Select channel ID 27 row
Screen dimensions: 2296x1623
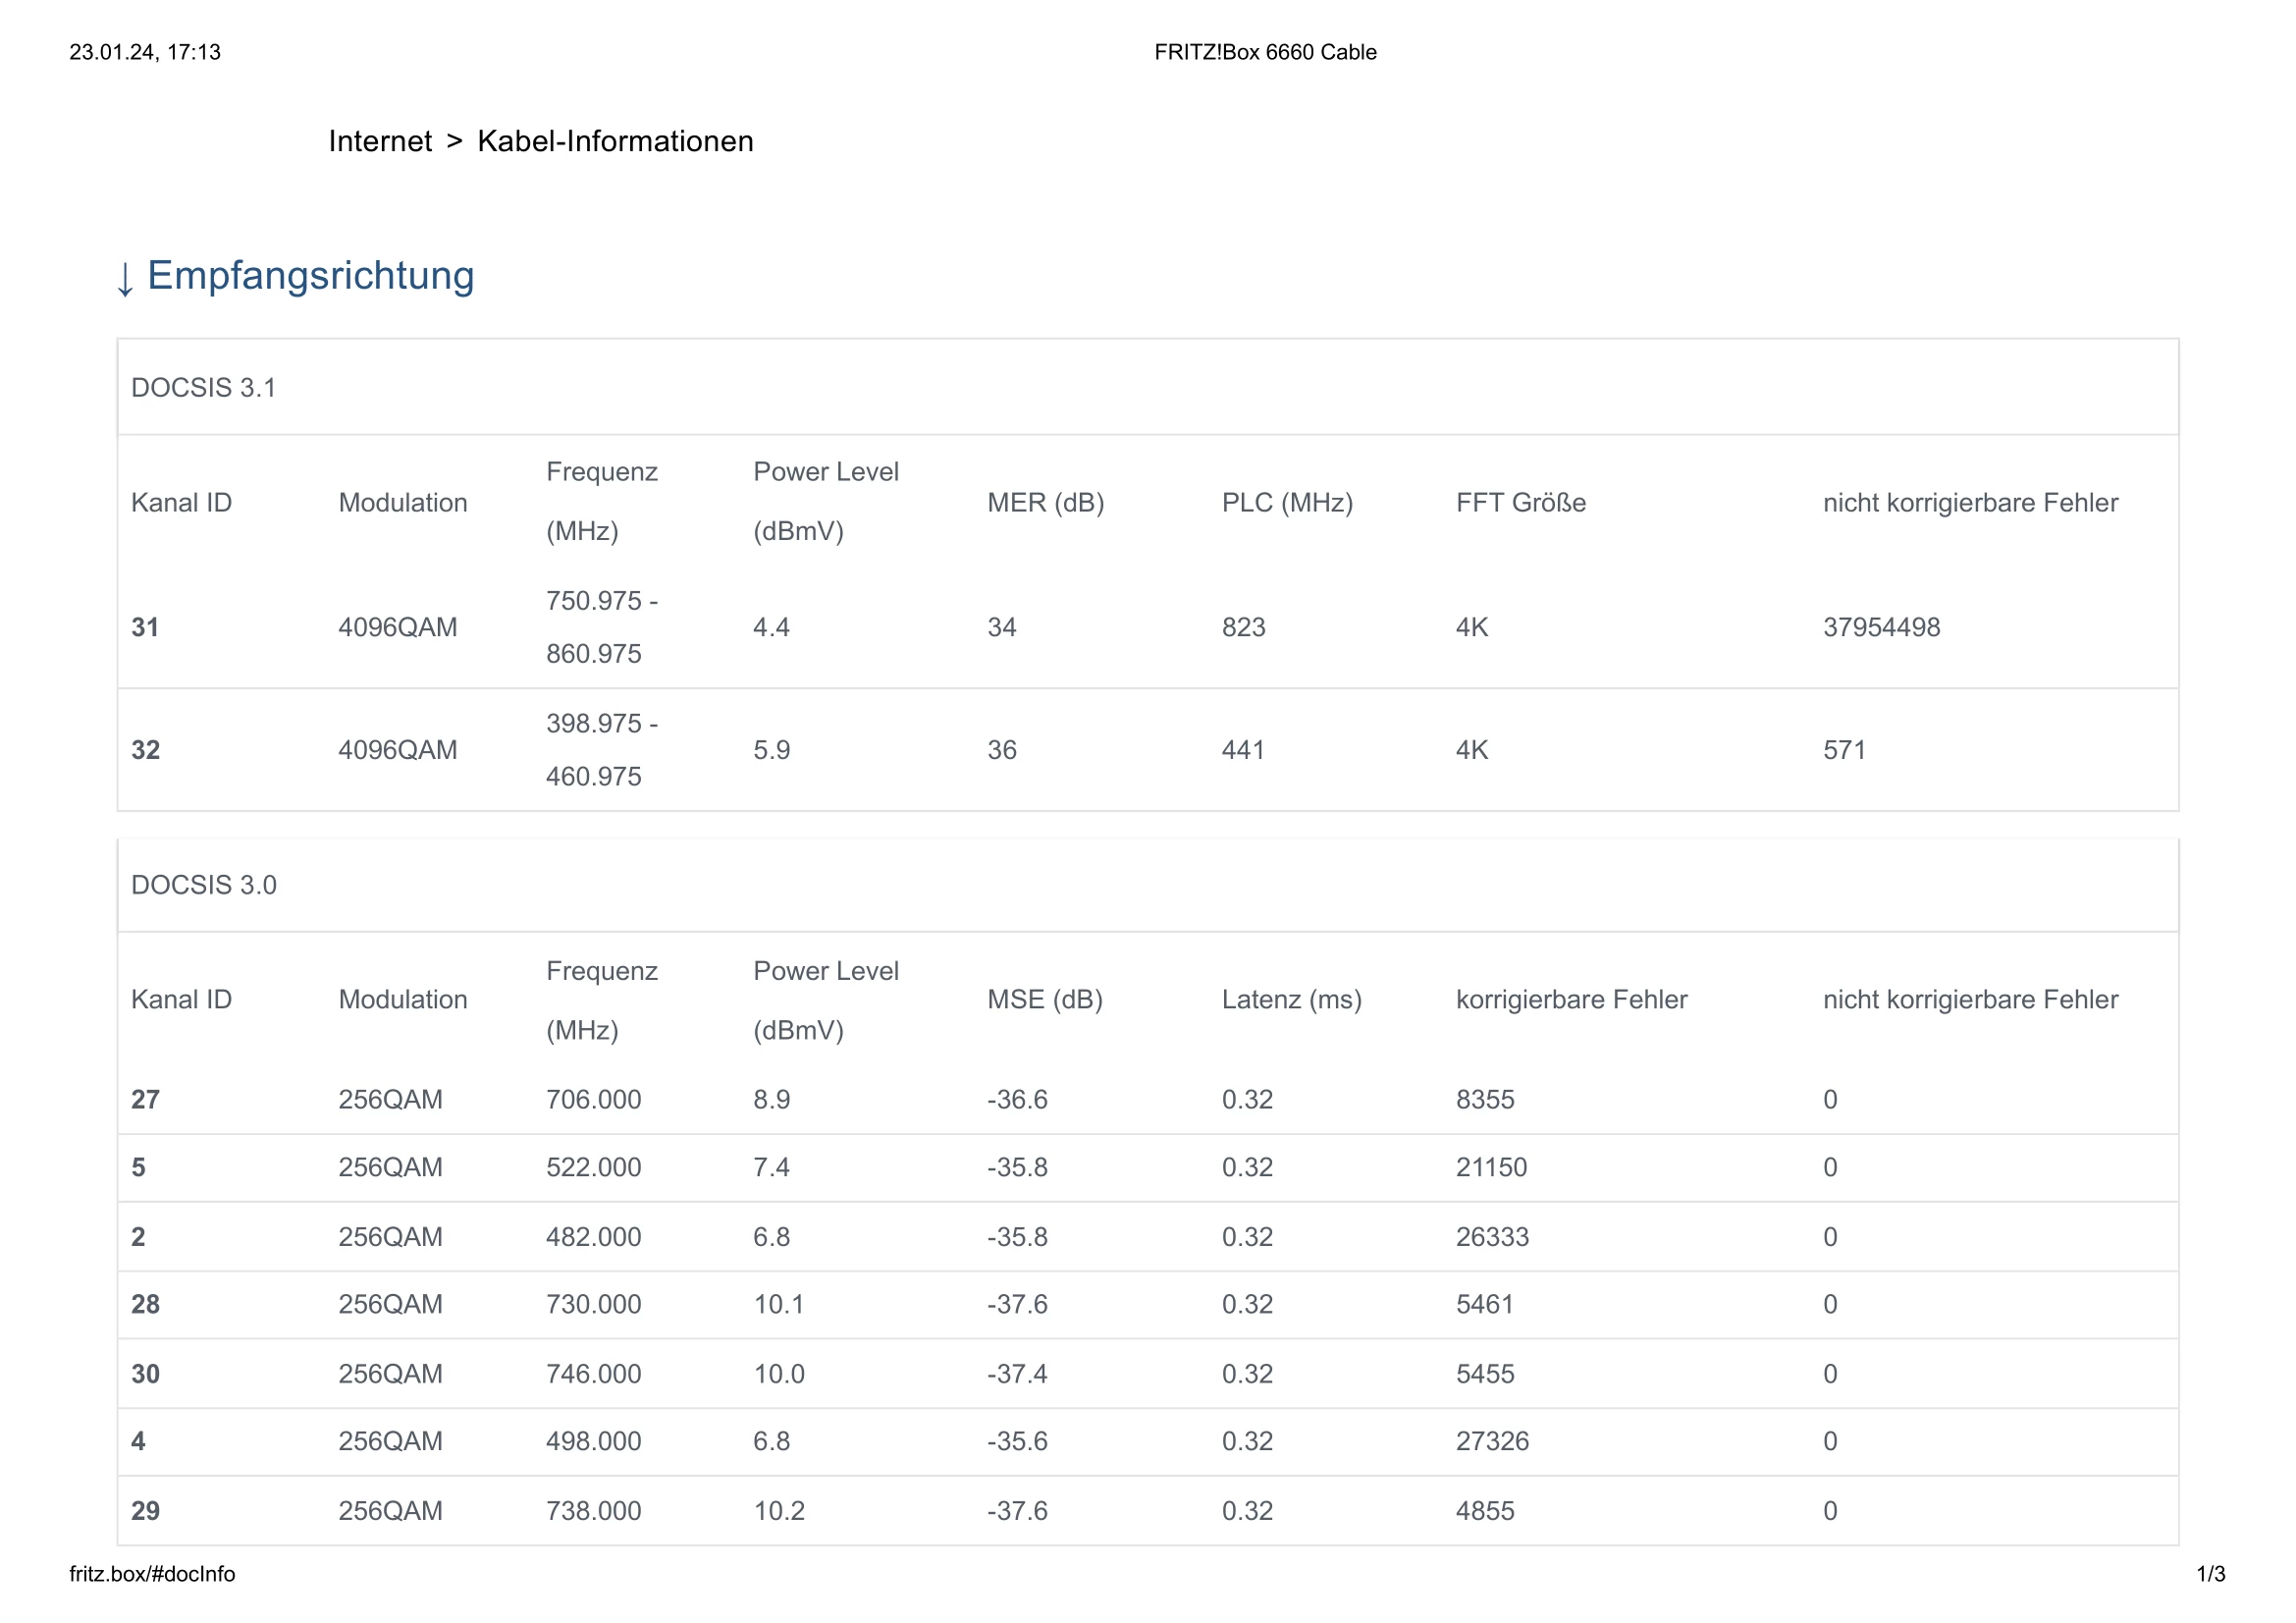tap(145, 1099)
